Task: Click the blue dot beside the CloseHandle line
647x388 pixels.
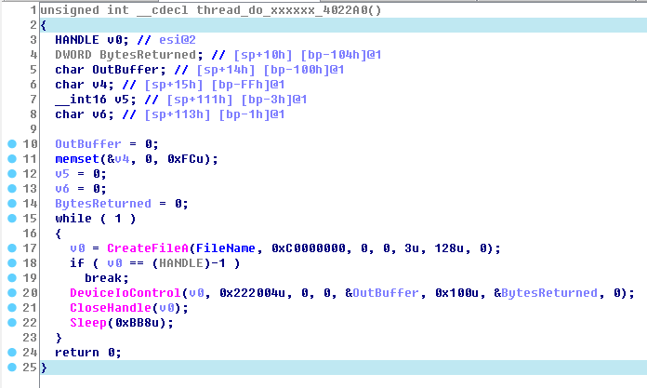Action: coord(12,307)
